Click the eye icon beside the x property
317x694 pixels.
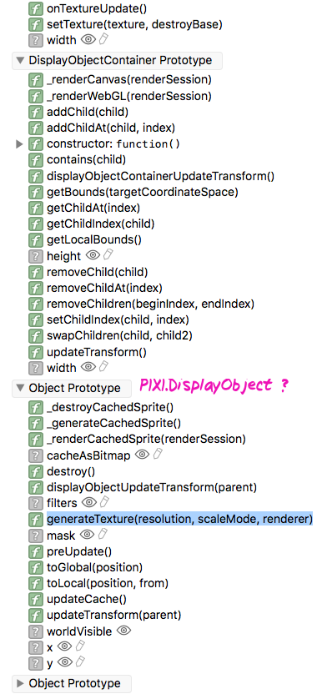(64, 646)
